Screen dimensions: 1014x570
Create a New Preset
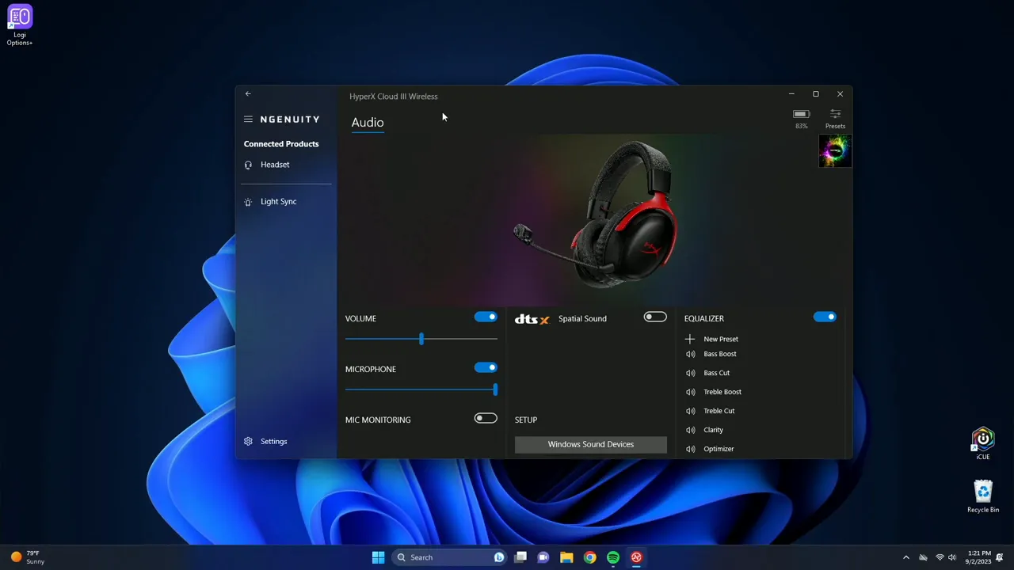[x=720, y=339]
